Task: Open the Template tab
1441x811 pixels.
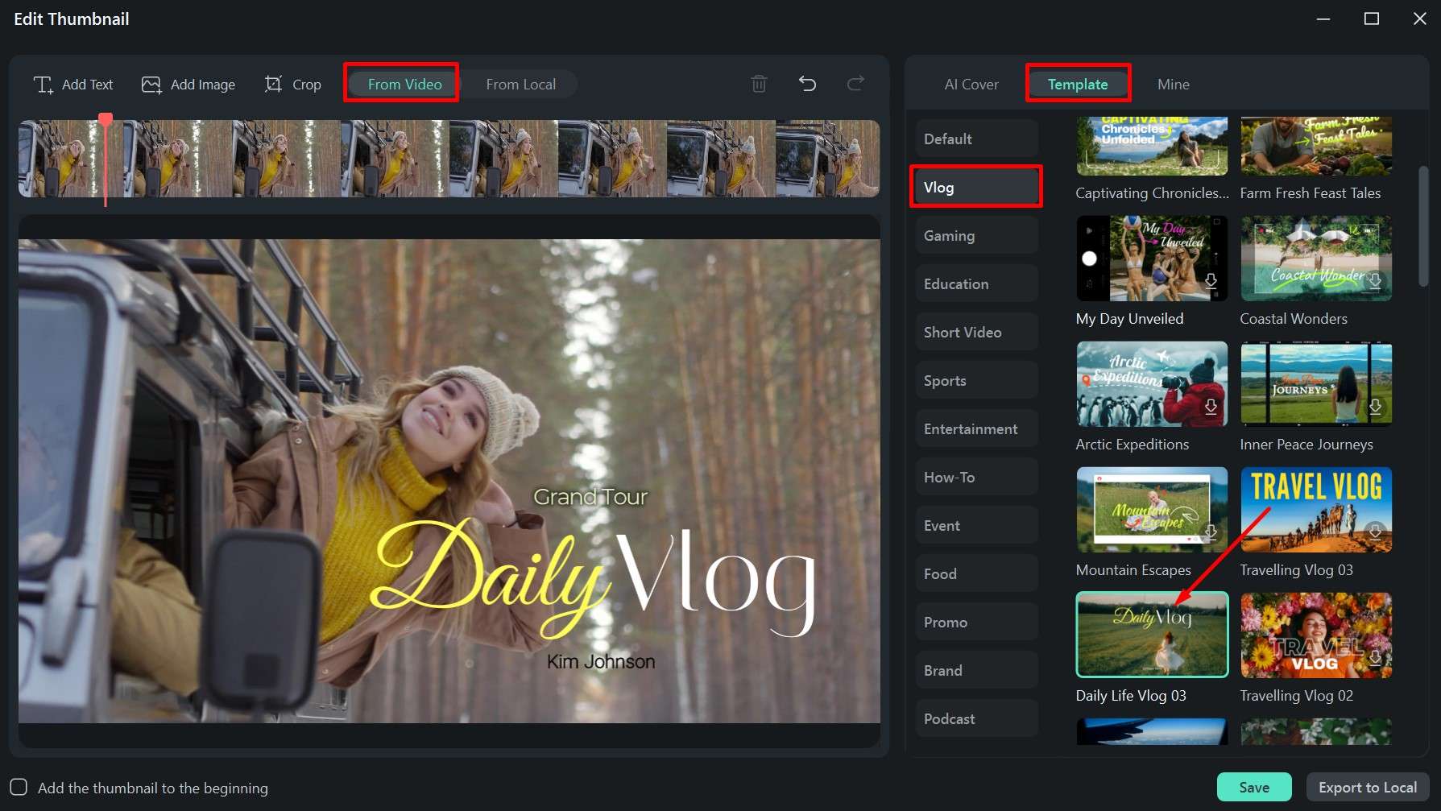Action: click(x=1078, y=84)
